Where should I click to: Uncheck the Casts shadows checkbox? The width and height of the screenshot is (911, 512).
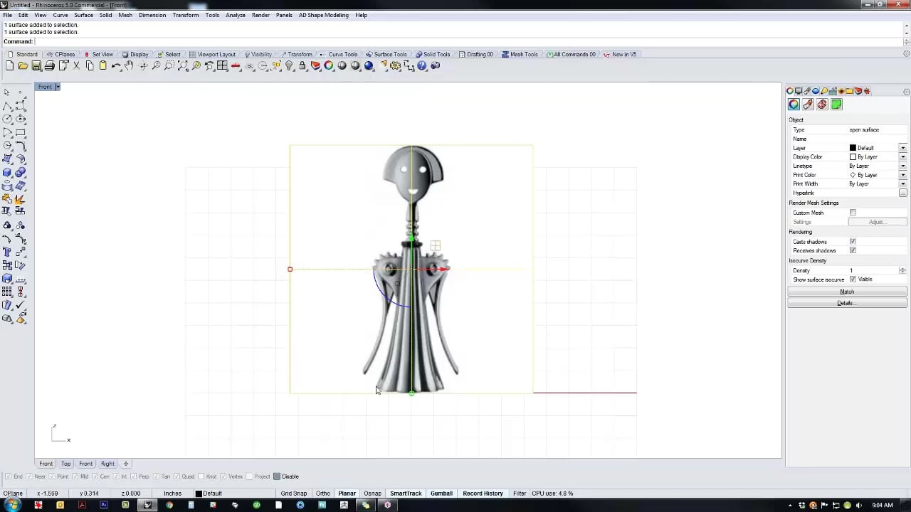[853, 242]
